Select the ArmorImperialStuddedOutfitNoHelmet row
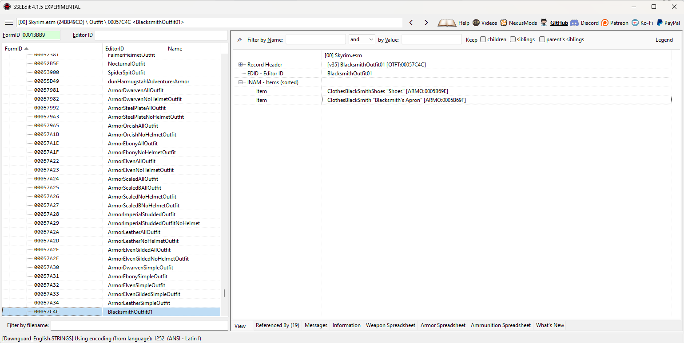 [x=111, y=223]
